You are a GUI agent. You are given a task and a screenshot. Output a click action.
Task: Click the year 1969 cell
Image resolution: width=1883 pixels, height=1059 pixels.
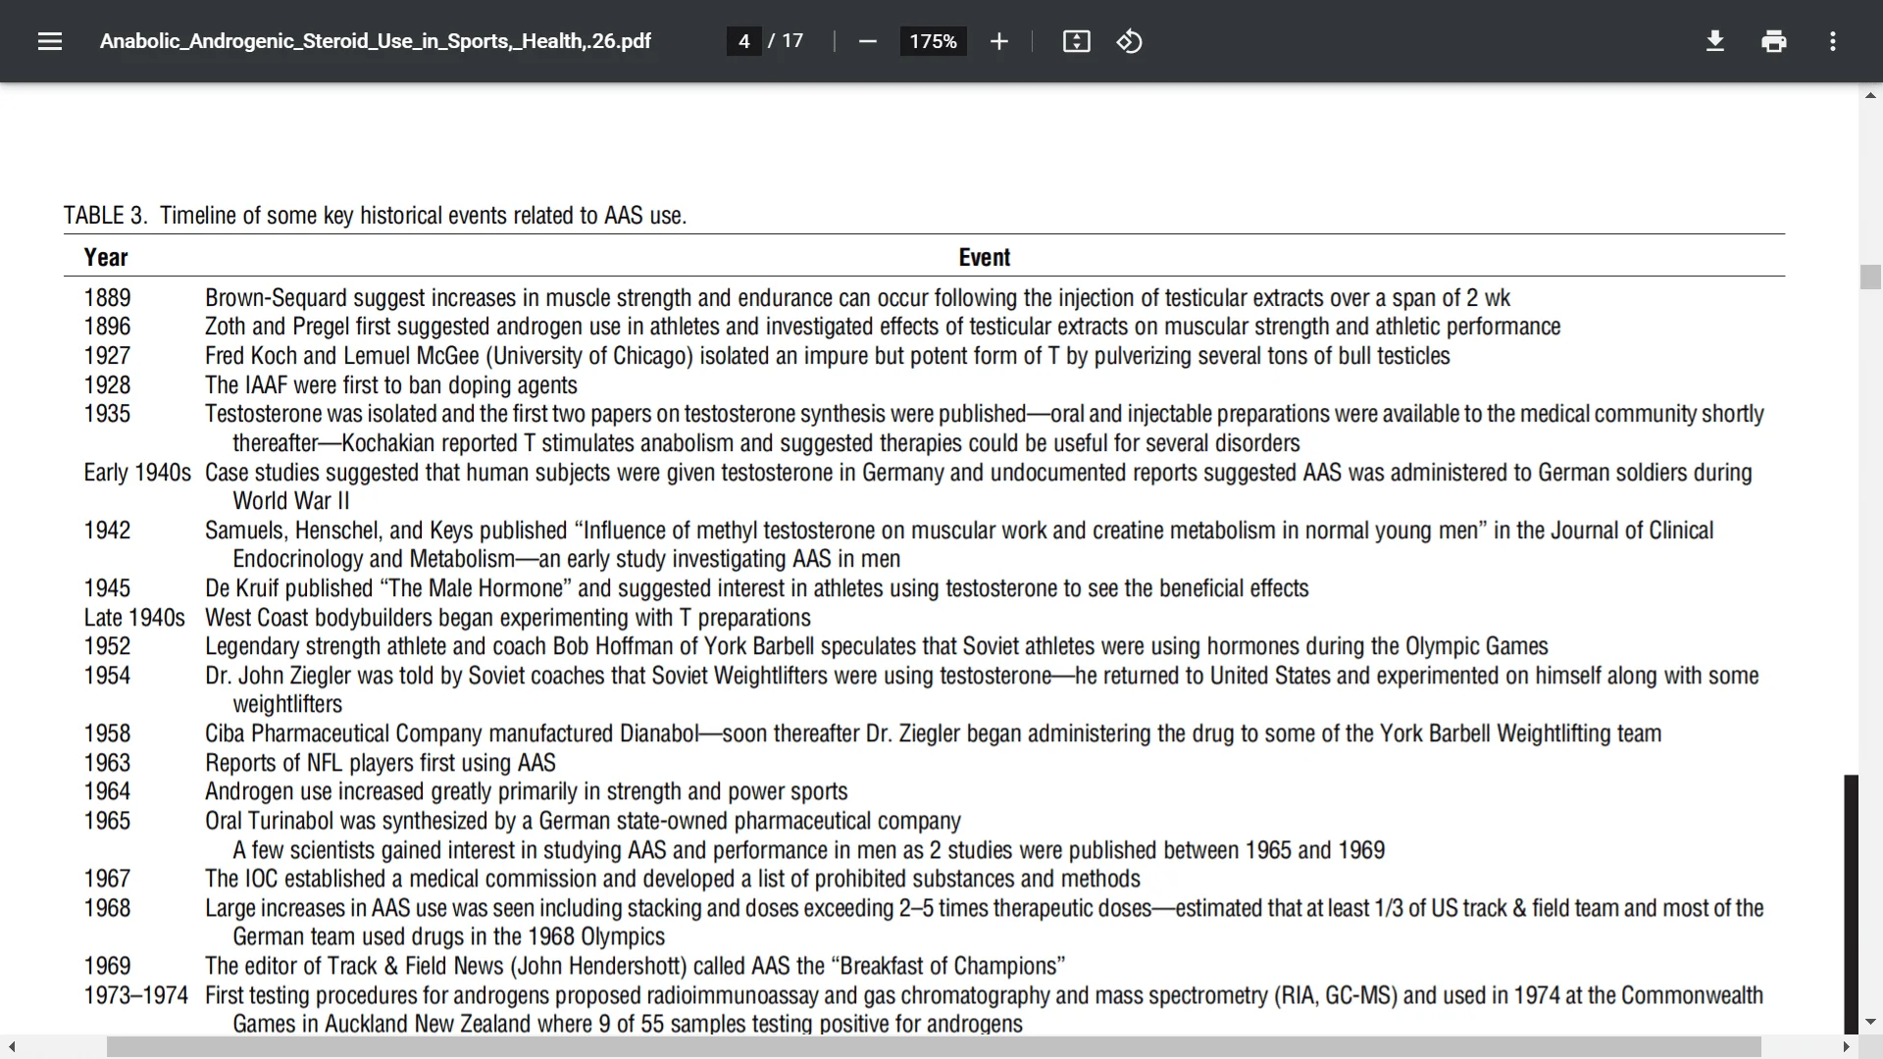pos(107,966)
